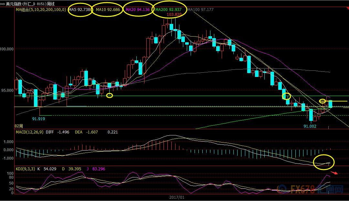Select the magenta MA20 94.136 value
The width and height of the screenshot is (349, 201).
(138, 10)
